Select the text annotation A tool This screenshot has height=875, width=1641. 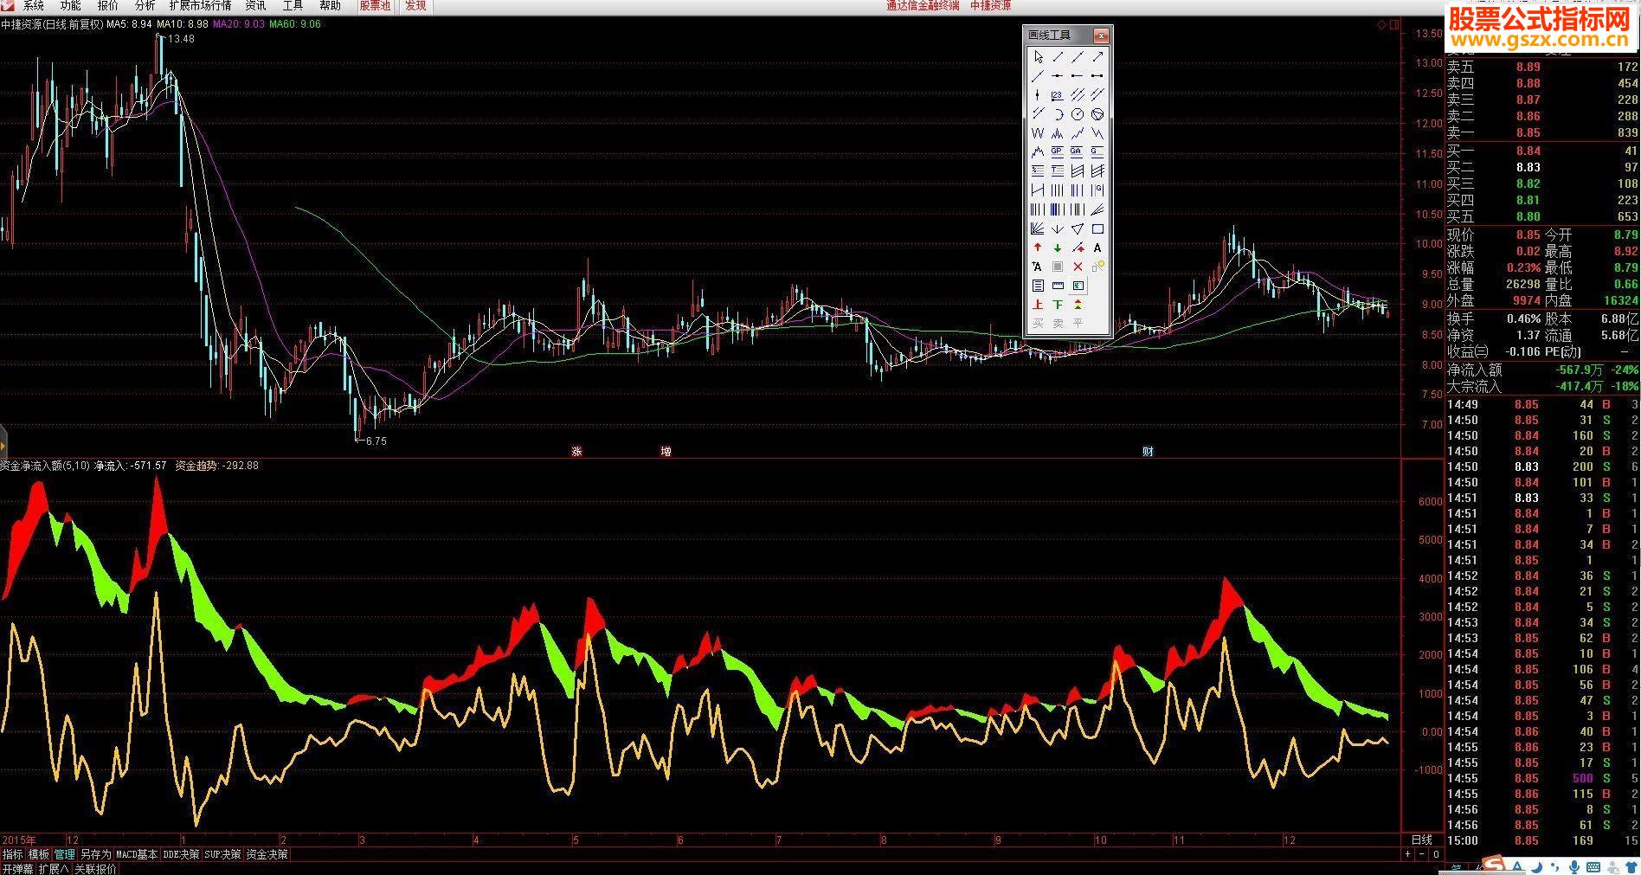(x=1097, y=248)
